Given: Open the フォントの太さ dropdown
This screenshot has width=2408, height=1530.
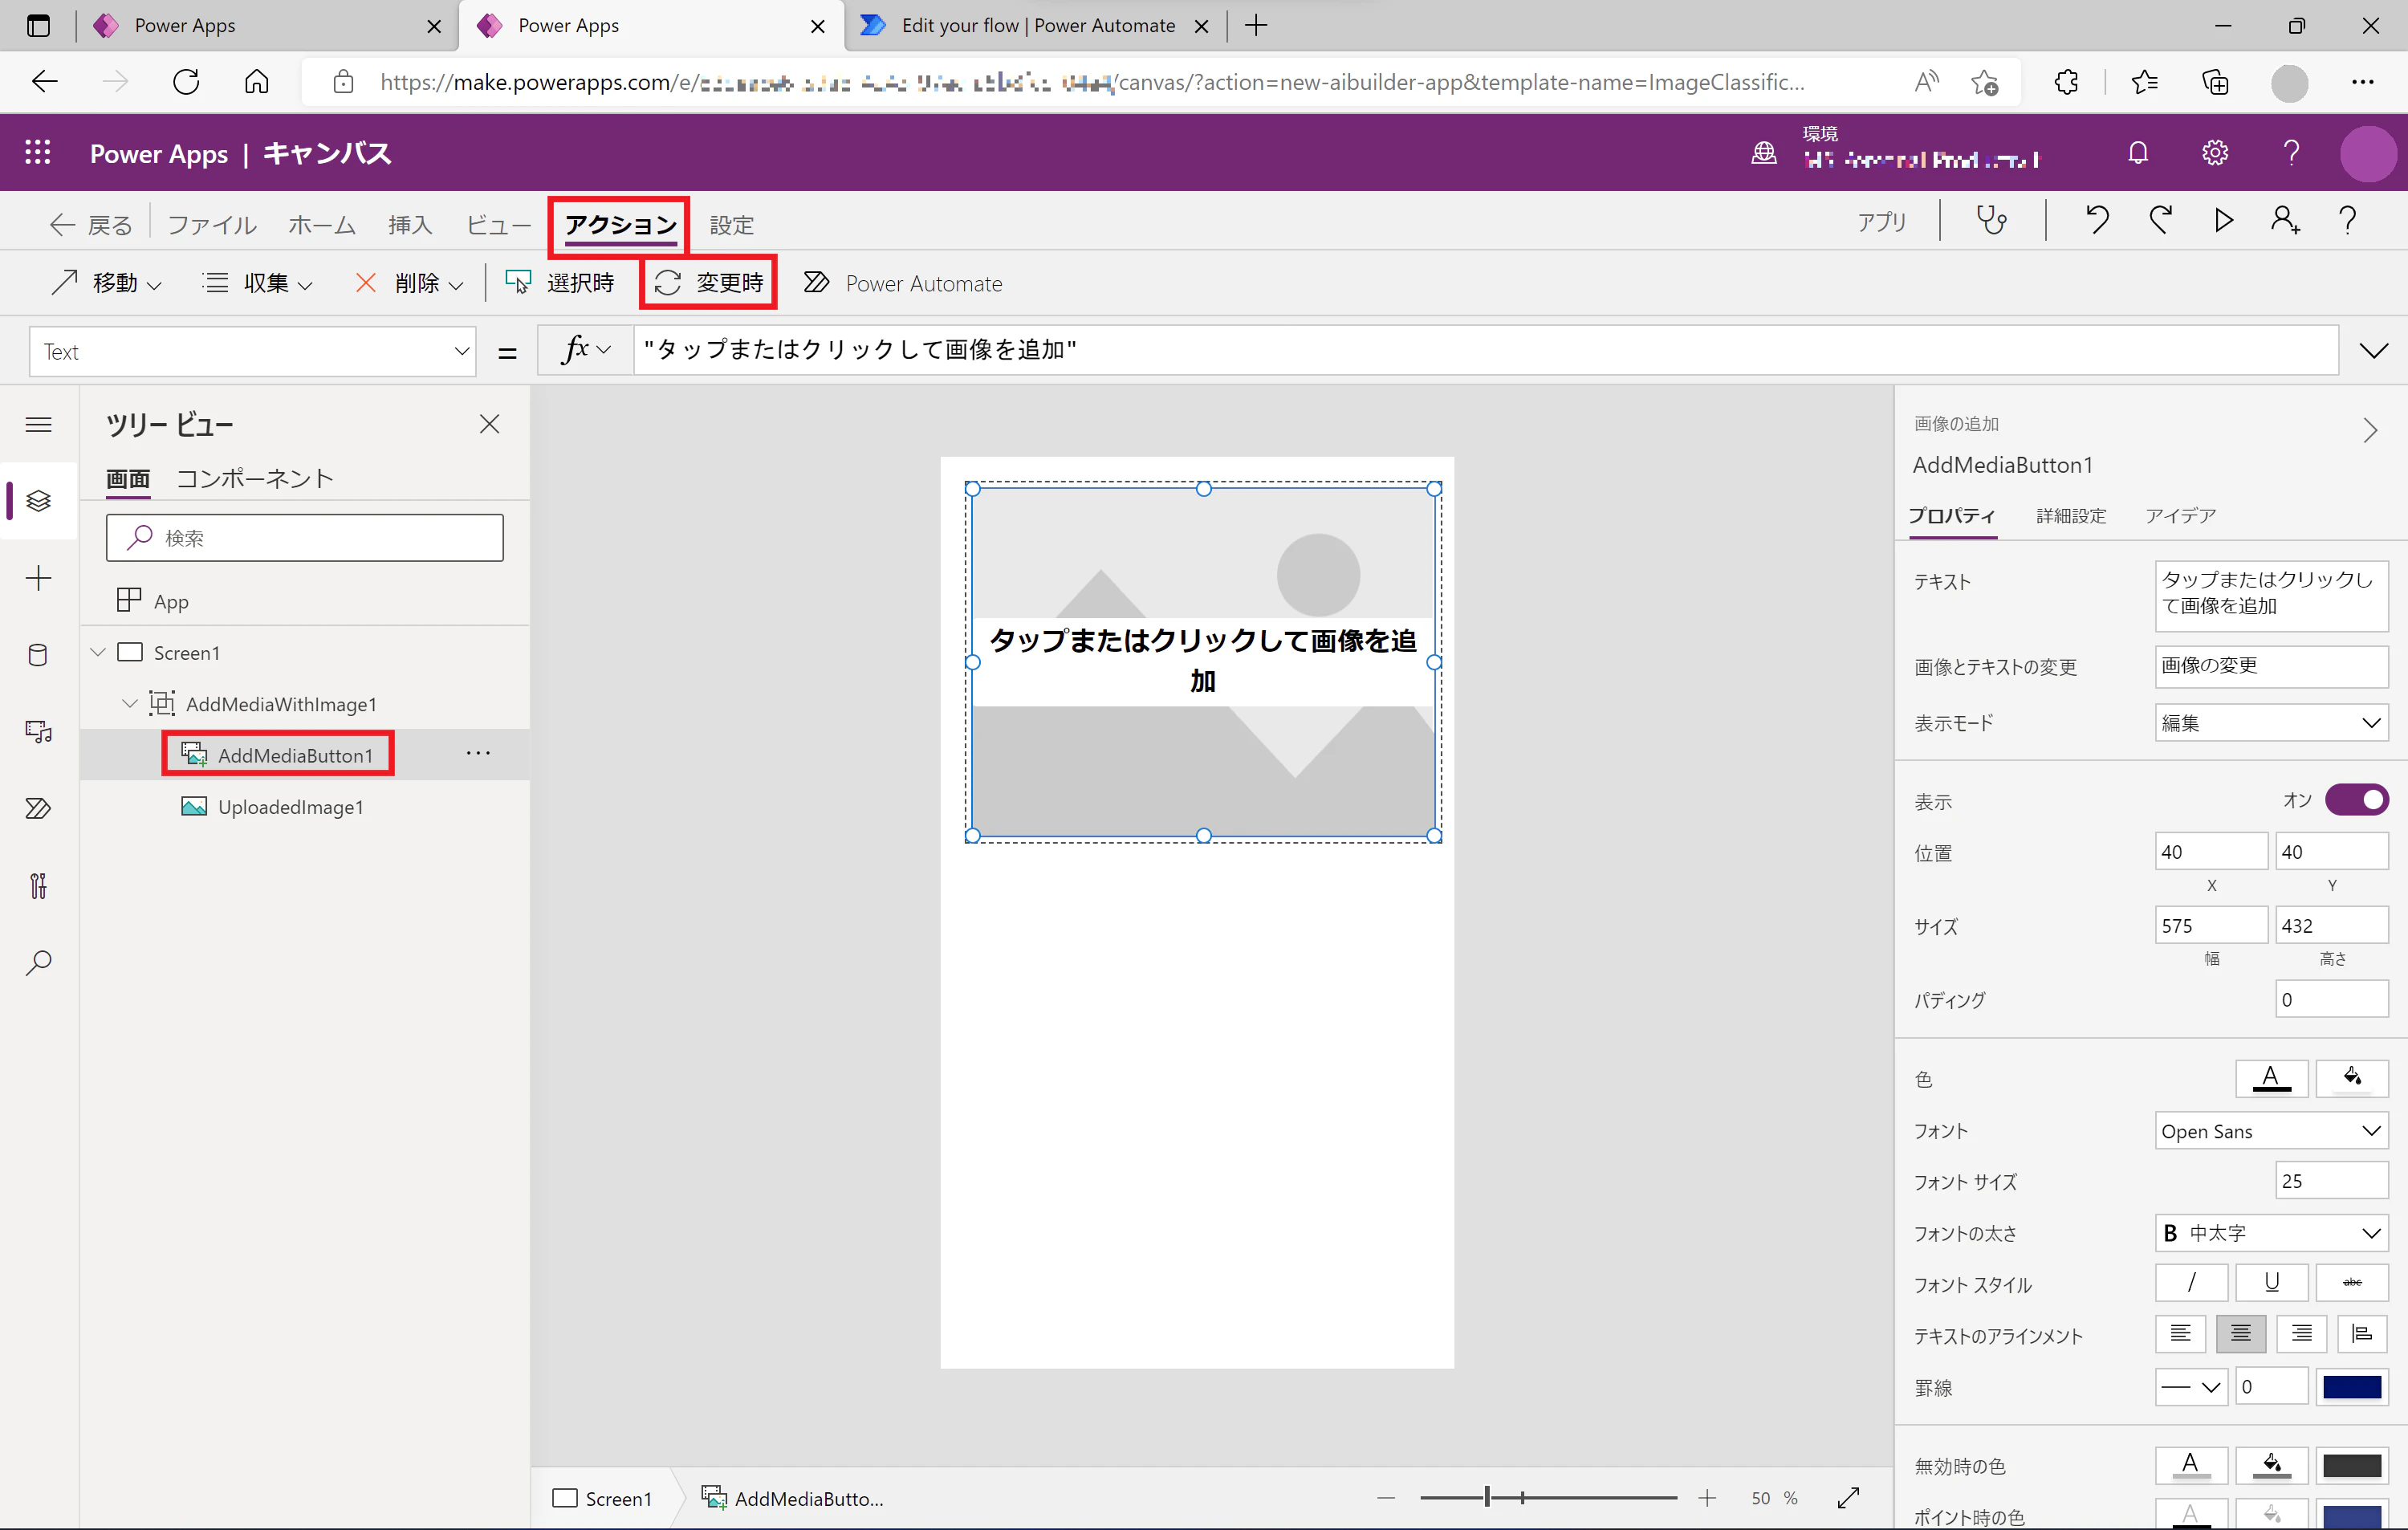Looking at the screenshot, I should [x=2271, y=1233].
